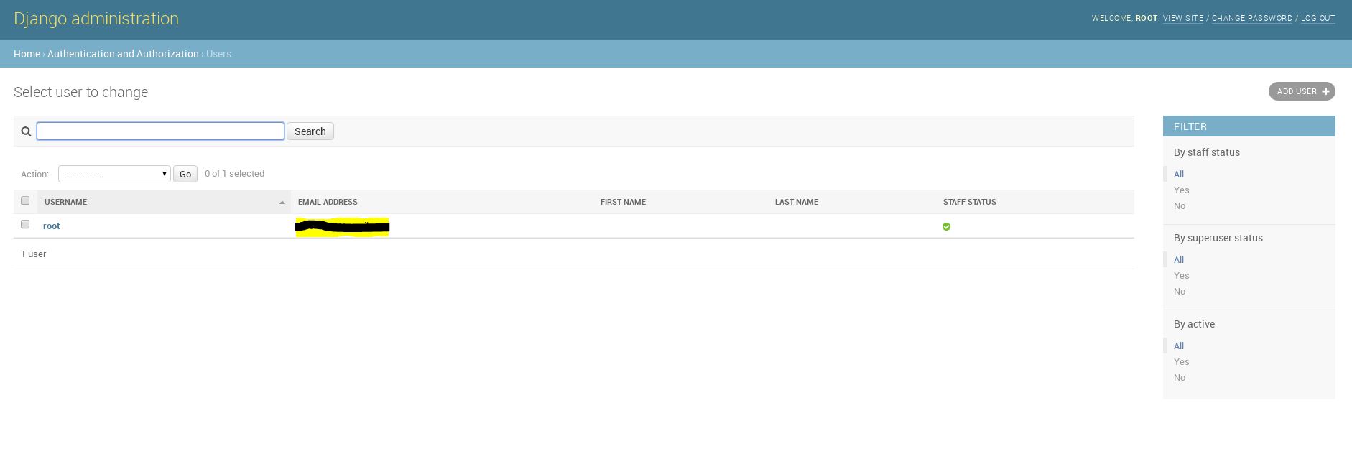The image size is (1352, 449).
Task: Open Authentication and Authorization breadcrumb
Action: click(x=123, y=54)
